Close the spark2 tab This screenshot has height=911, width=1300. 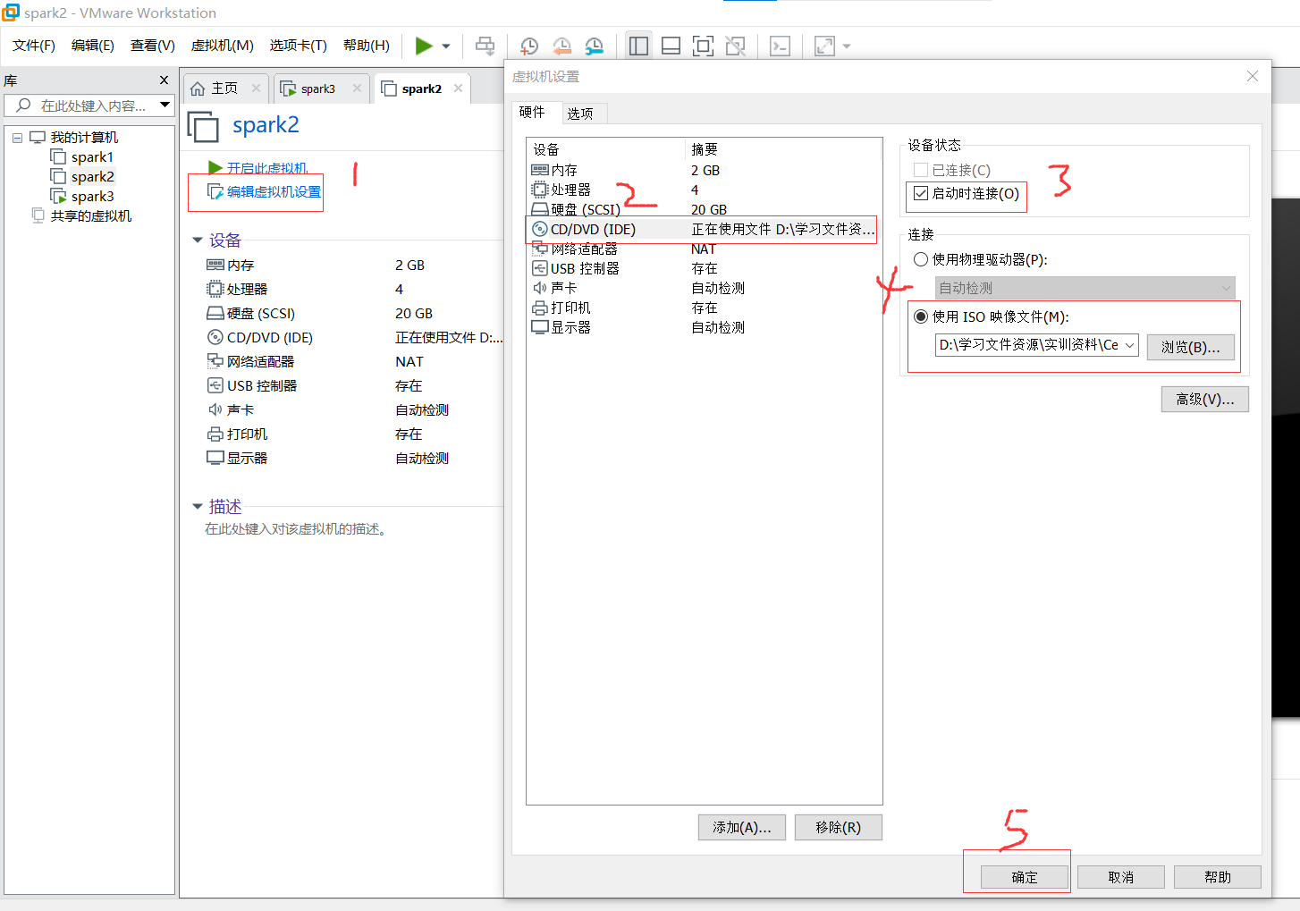coord(458,88)
